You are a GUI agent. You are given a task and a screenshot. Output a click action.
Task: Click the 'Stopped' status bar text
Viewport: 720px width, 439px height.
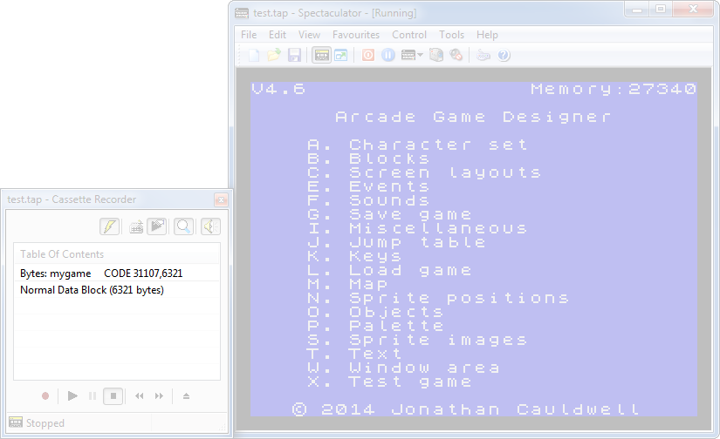(x=45, y=423)
